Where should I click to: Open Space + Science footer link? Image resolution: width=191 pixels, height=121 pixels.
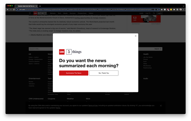point(34,64)
